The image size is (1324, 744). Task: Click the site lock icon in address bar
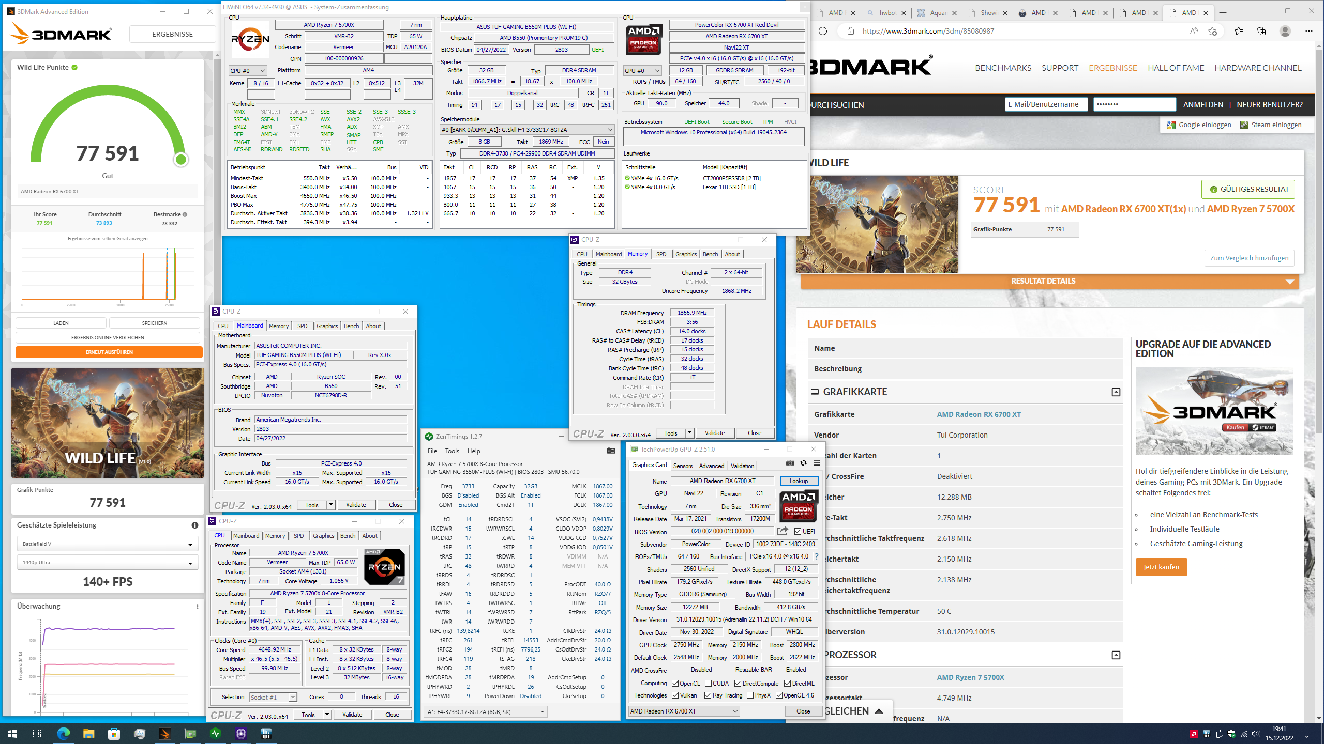tap(850, 31)
